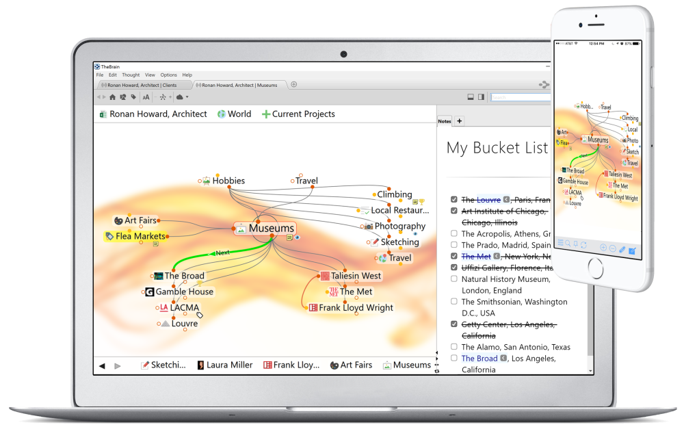Open the View menu
Viewport: 684px width, 427px height.
pyautogui.click(x=150, y=75)
